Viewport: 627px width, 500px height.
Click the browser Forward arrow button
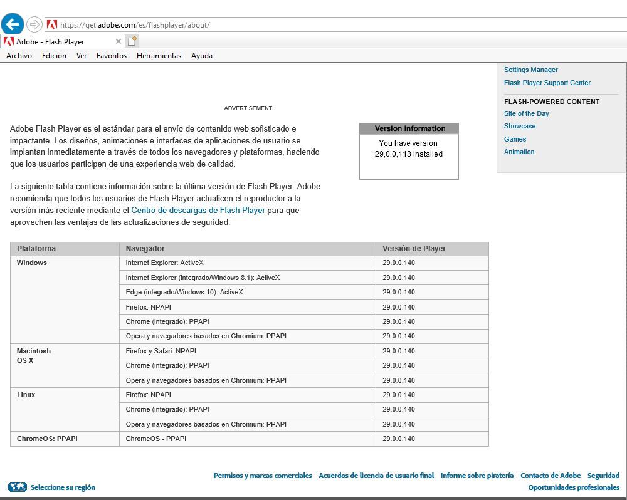point(34,25)
